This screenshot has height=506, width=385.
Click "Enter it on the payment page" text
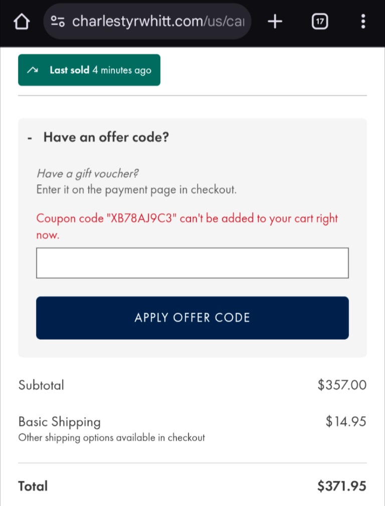pos(136,190)
